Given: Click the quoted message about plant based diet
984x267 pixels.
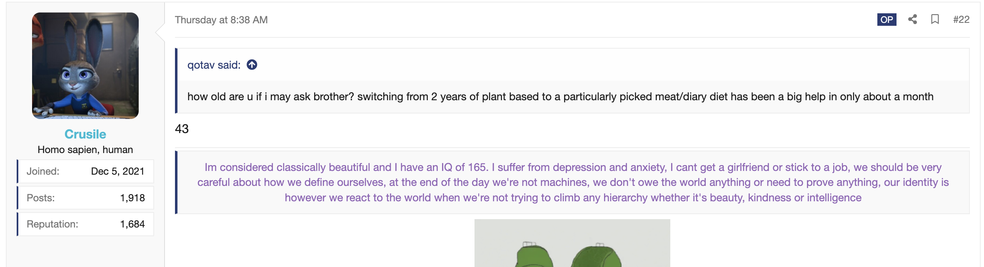Looking at the screenshot, I should pos(560,96).
